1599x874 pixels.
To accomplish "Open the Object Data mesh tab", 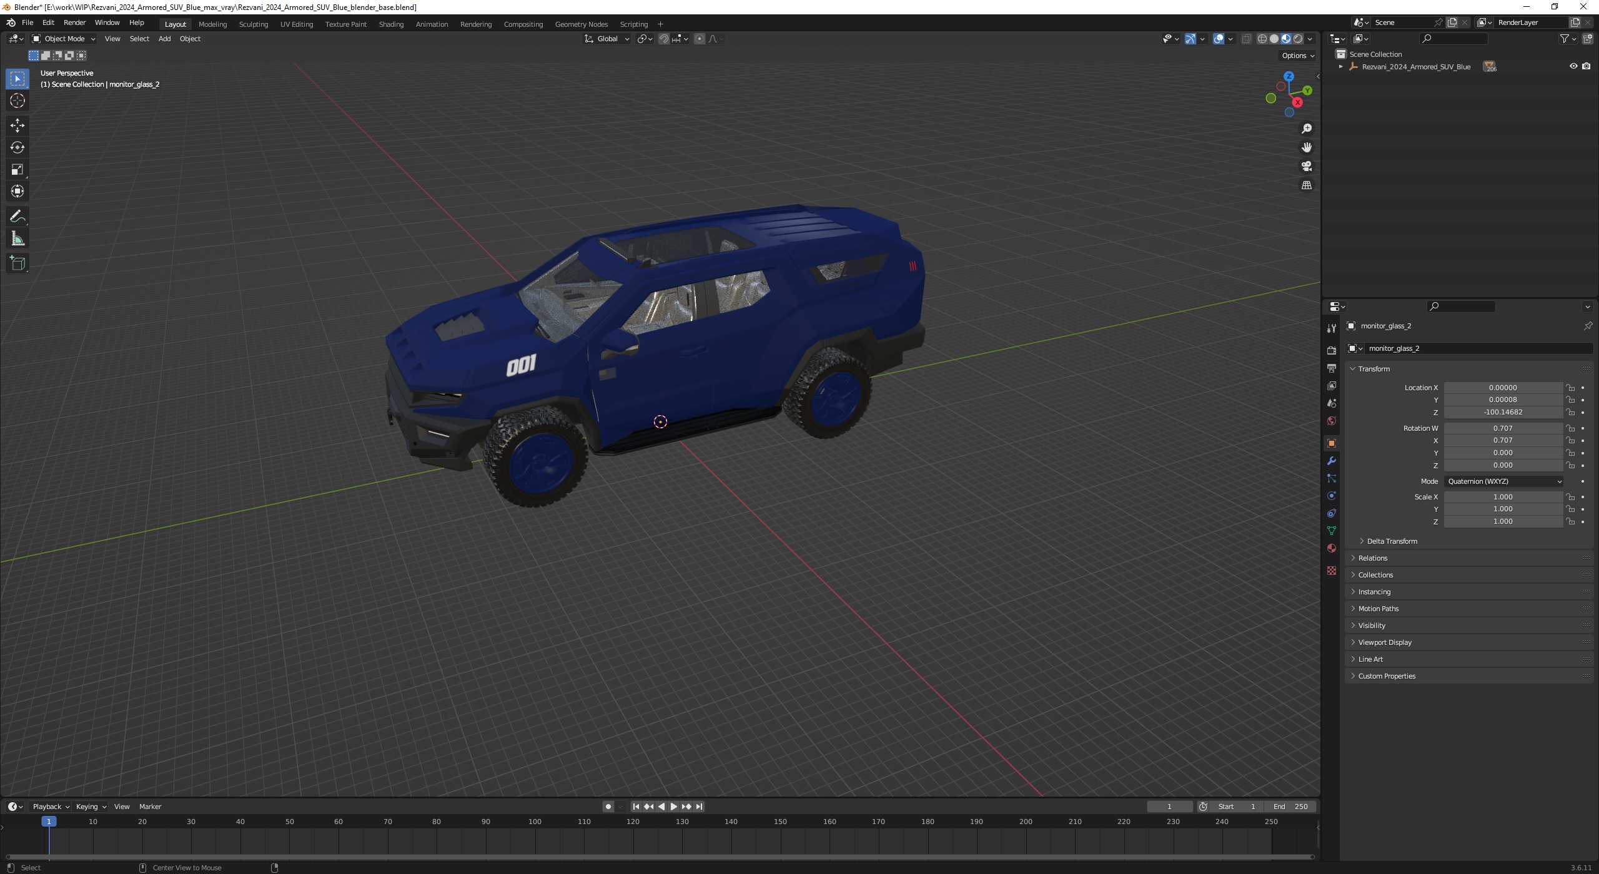I will (1331, 531).
